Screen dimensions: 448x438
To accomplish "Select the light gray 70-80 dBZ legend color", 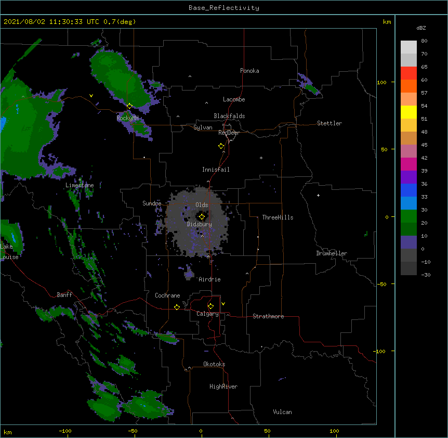I will pos(409,47).
